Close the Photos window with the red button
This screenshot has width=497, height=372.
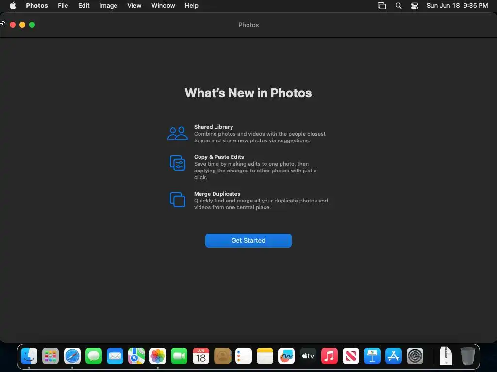point(13,25)
